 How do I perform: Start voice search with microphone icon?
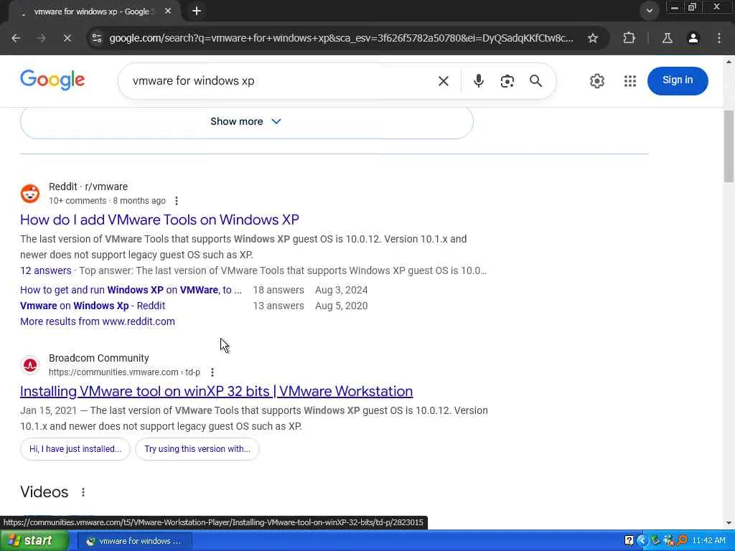point(478,81)
